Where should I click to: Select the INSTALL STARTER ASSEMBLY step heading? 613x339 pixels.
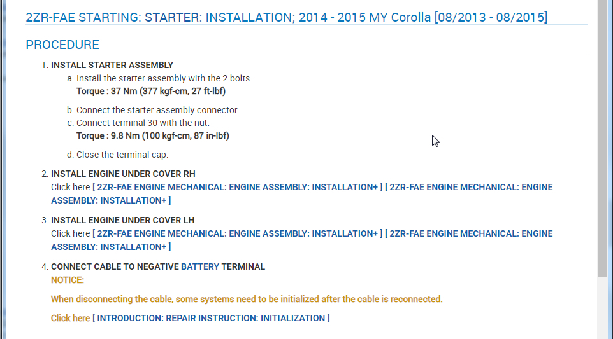(112, 65)
